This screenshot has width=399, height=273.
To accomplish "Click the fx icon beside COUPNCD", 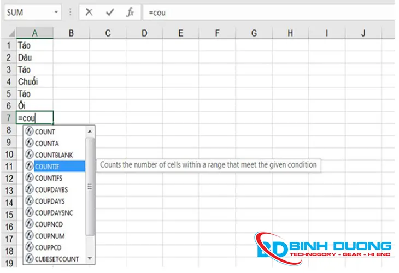I will click(30, 224).
